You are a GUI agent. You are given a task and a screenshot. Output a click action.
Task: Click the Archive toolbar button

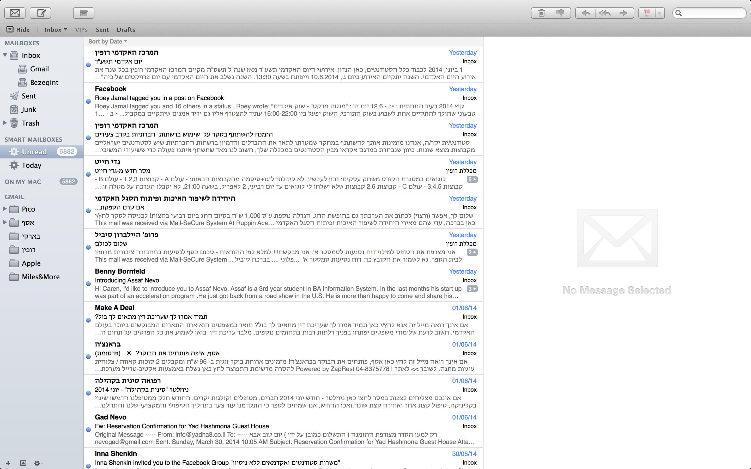[84, 13]
